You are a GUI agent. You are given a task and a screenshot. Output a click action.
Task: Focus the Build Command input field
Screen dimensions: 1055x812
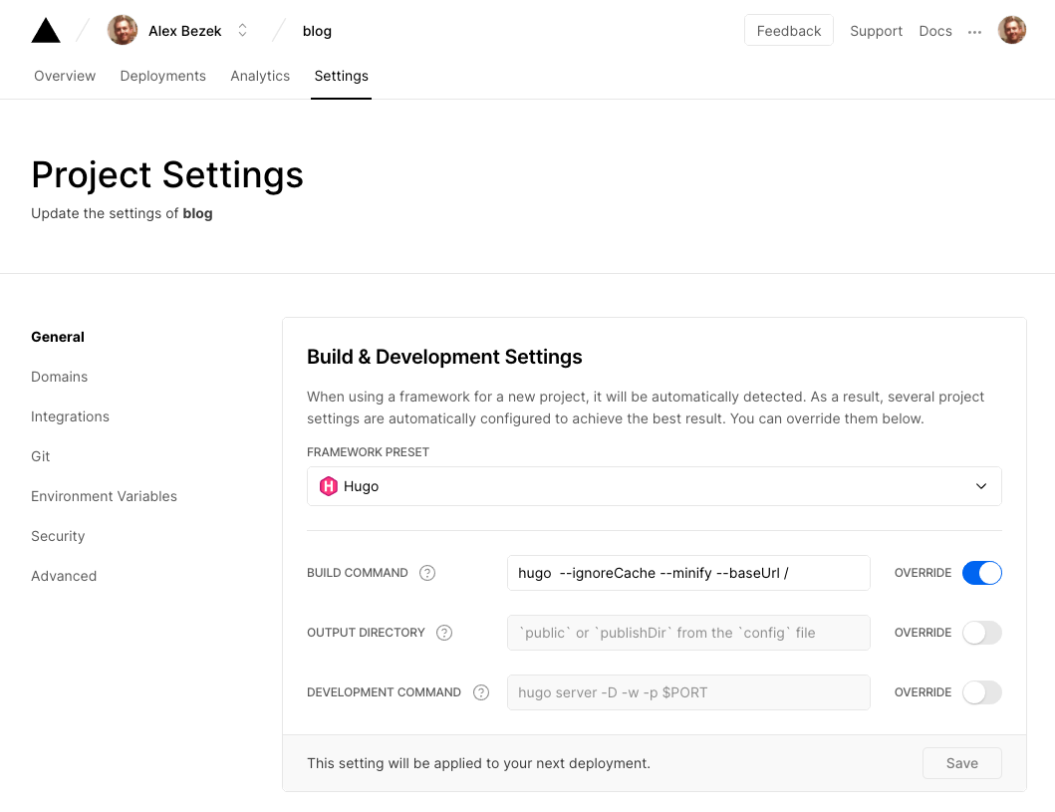point(688,573)
